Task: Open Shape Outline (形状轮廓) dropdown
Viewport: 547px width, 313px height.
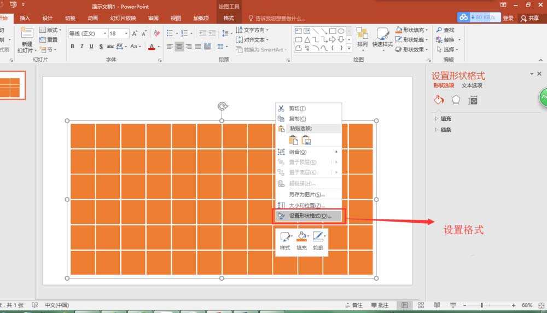Action: (412, 40)
